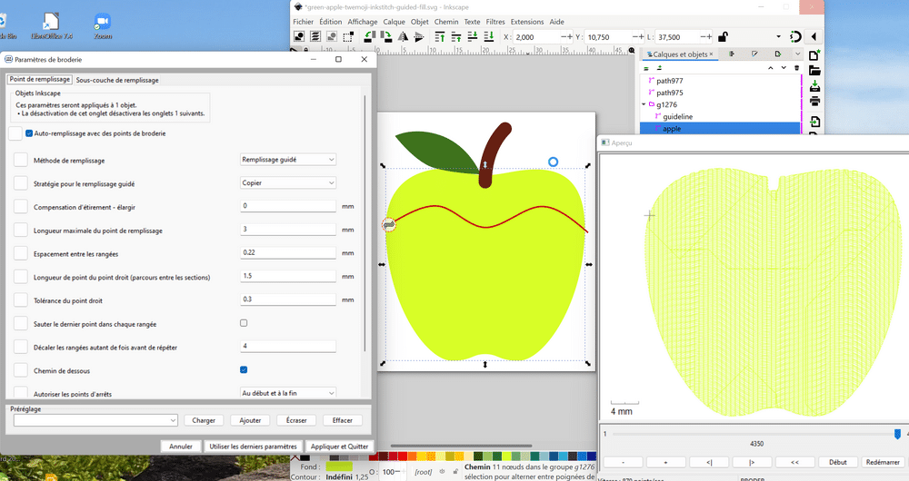Toggle box left of Méthode de remplissage
The image size is (909, 481).
(x=20, y=160)
